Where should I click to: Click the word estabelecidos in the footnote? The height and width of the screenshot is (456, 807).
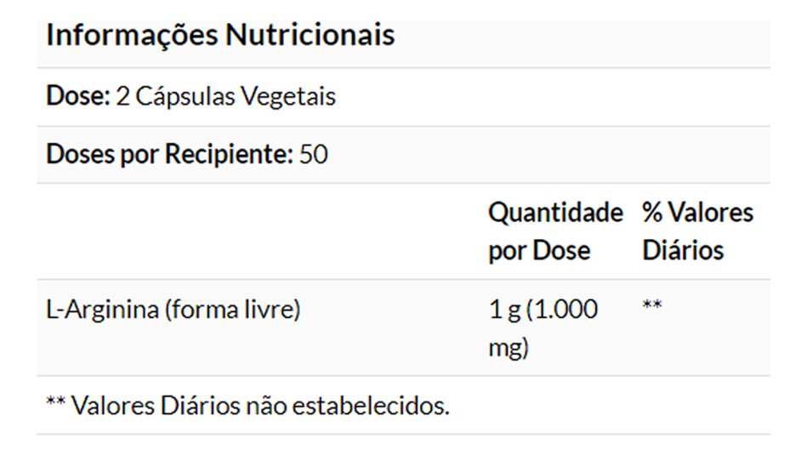369,406
